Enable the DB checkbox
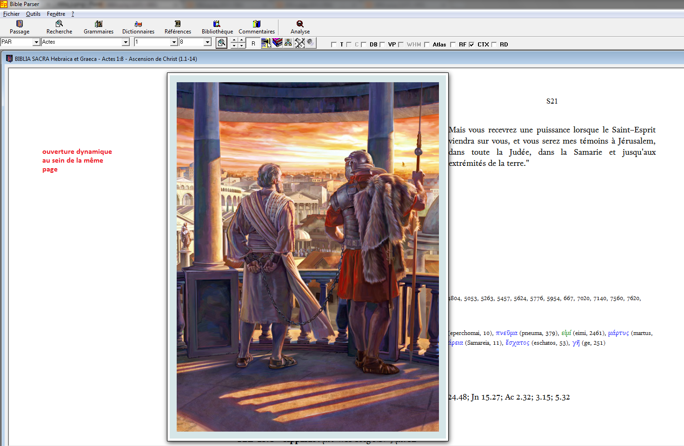 pos(364,45)
